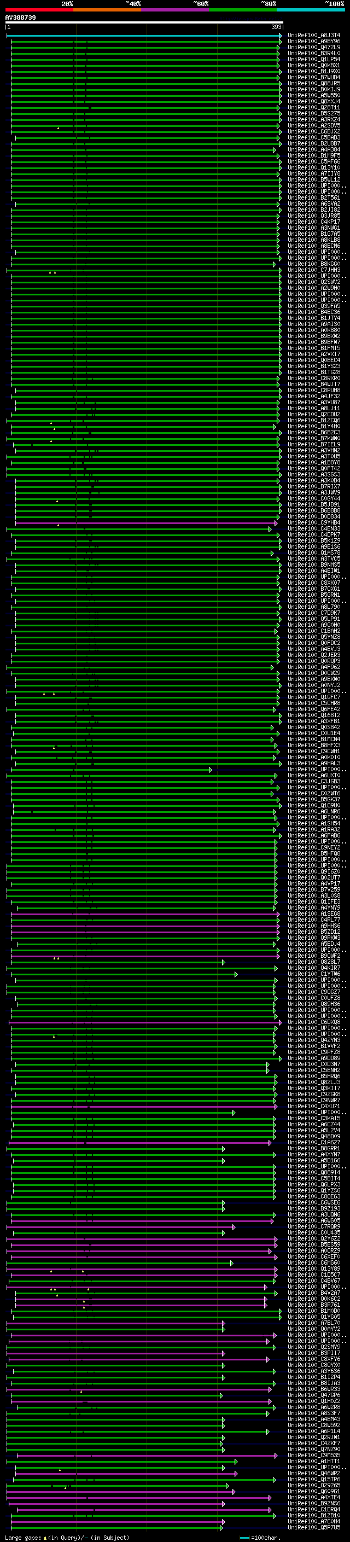Select the AV388739 query name

[x=20, y=18]
